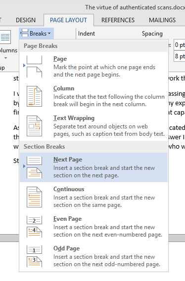
Task: Choose the Column break title
Action: (x=64, y=88)
